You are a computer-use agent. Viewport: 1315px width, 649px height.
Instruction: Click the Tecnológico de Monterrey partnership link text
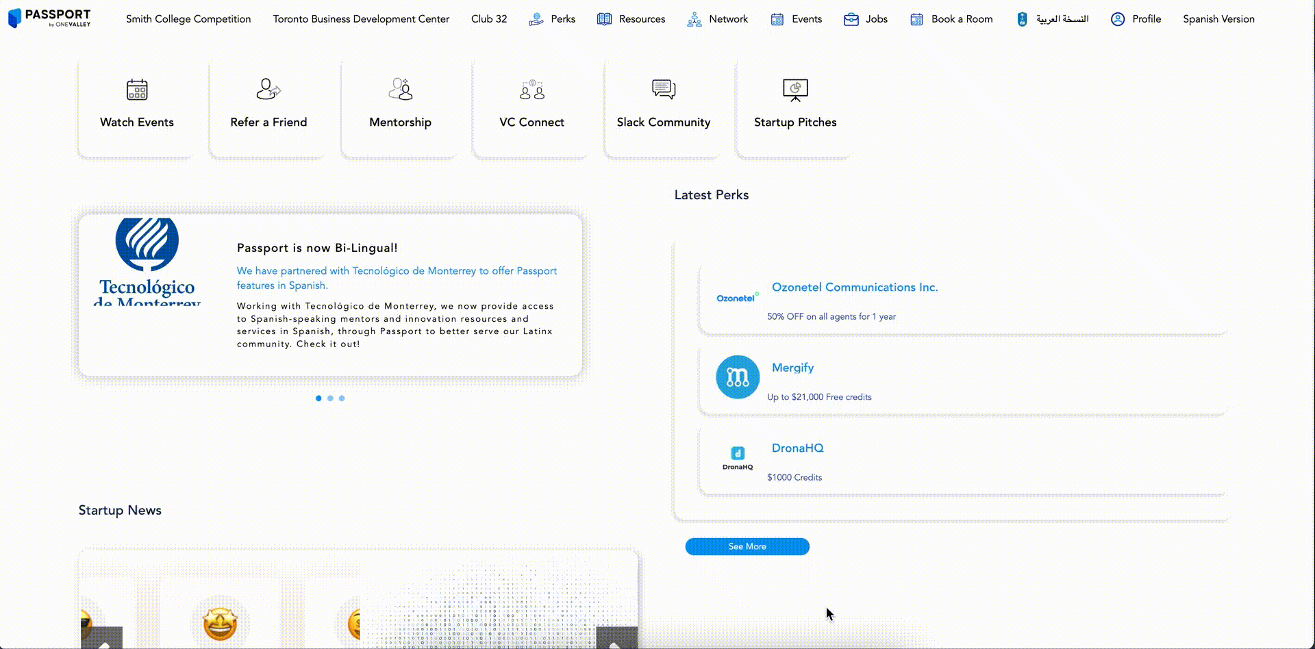tap(397, 278)
